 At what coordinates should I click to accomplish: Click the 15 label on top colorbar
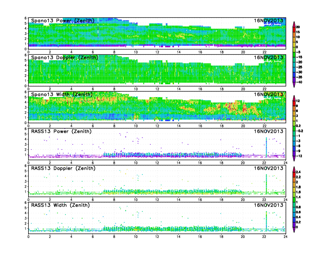(x=298, y=32)
